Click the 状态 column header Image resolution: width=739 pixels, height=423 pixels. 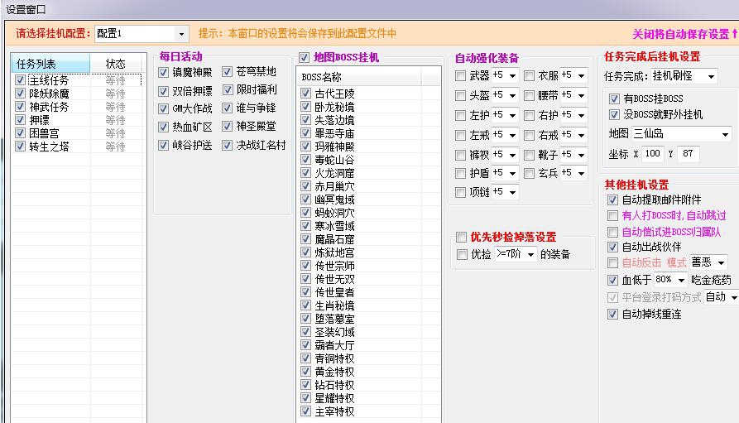[116, 64]
